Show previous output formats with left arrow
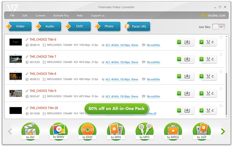 pos(10,131)
